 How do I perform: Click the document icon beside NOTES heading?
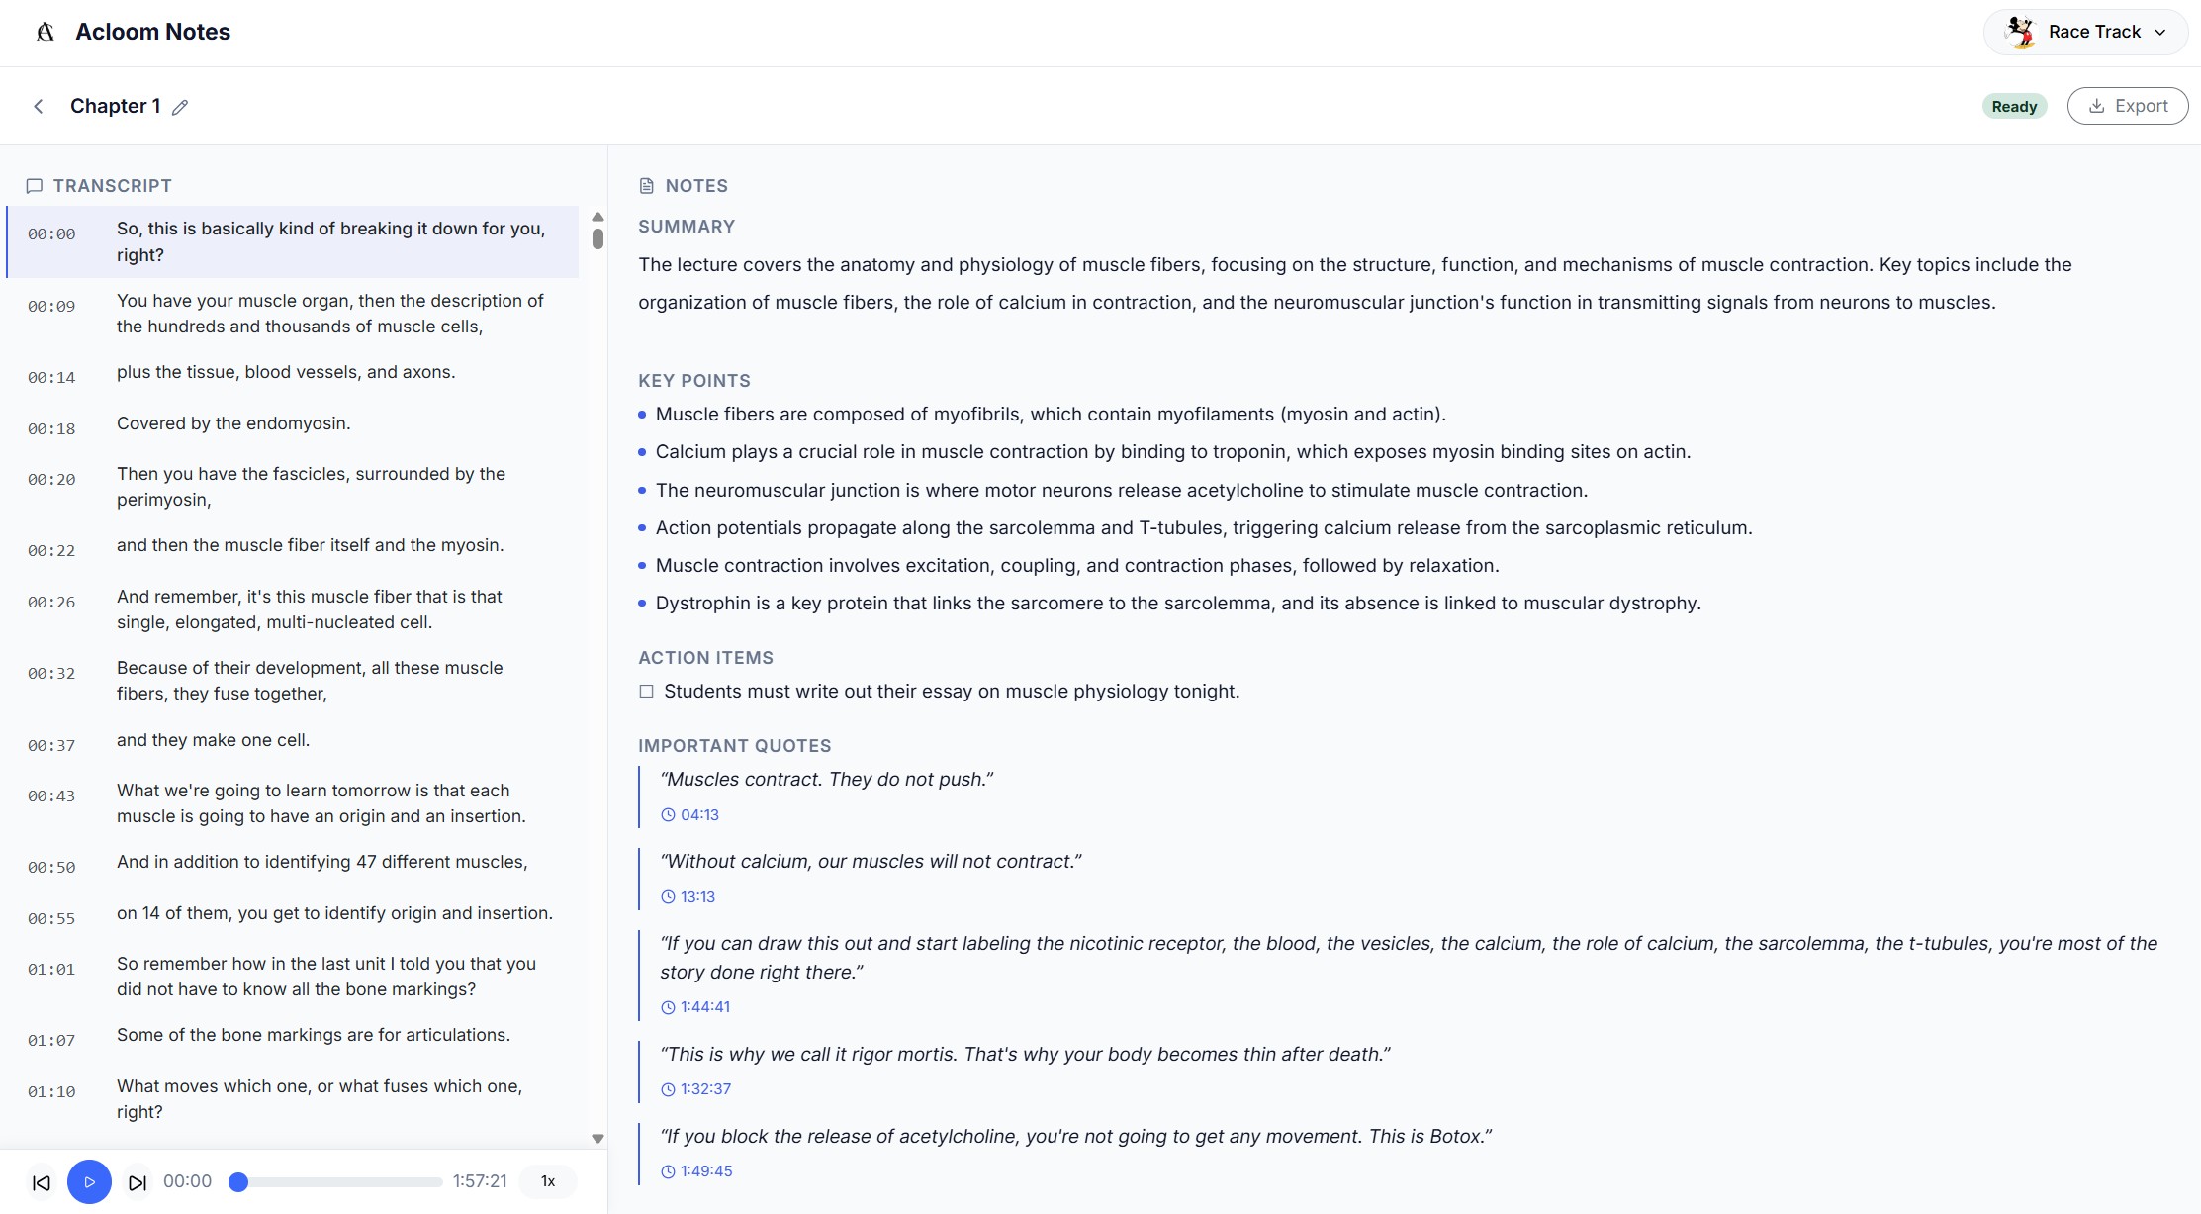pos(647,185)
